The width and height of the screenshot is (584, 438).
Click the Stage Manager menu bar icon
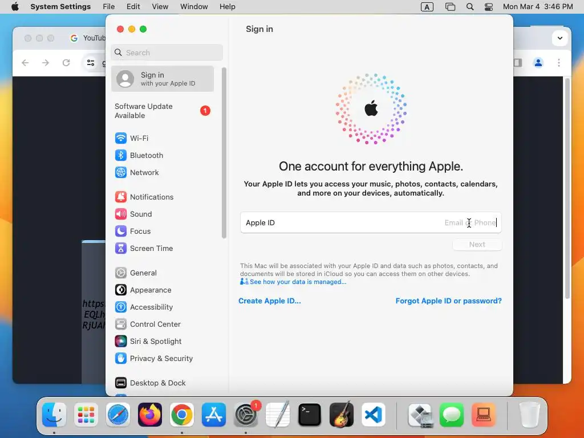click(450, 7)
